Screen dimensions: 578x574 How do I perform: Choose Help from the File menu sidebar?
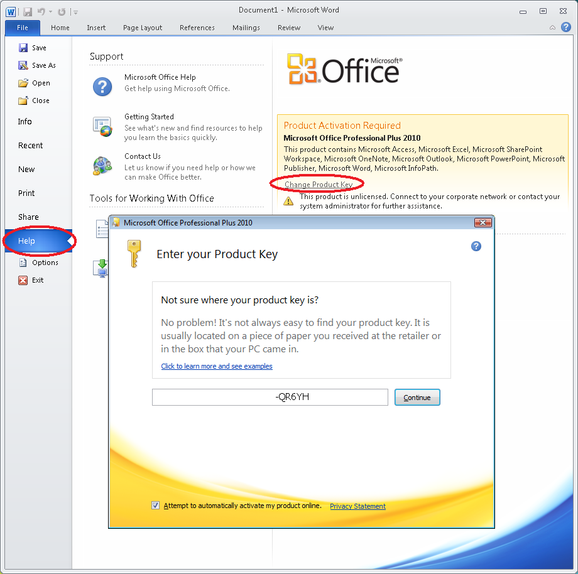coord(26,241)
